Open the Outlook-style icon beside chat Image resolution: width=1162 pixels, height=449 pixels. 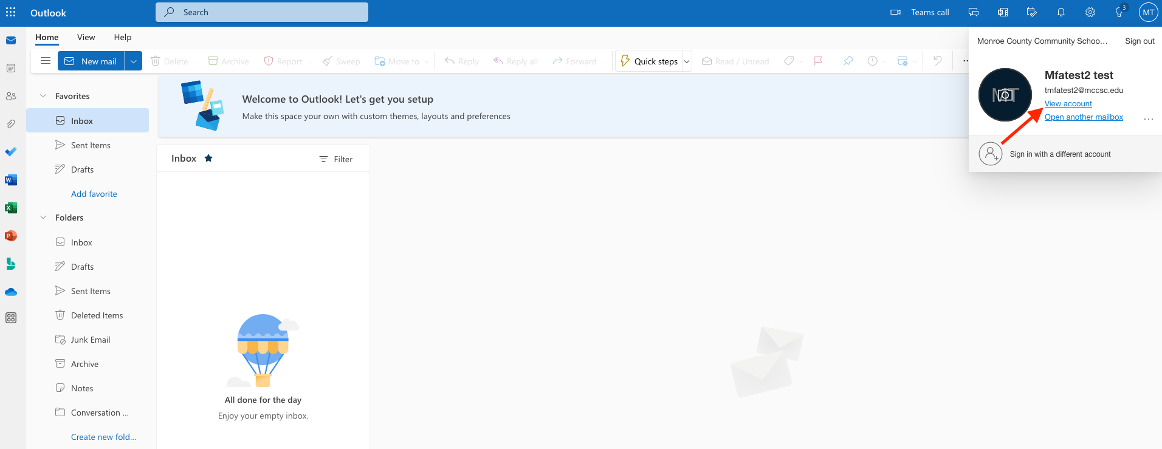(x=1003, y=12)
